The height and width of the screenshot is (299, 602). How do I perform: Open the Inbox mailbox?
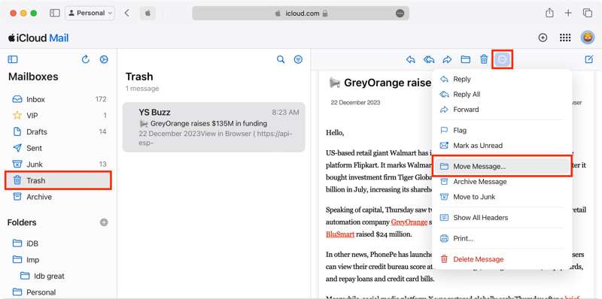pyautogui.click(x=59, y=99)
